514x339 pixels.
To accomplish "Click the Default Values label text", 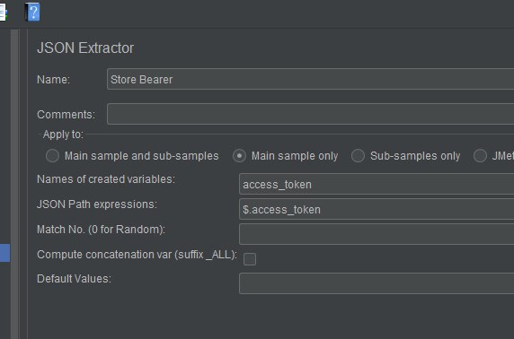I will coord(74,279).
